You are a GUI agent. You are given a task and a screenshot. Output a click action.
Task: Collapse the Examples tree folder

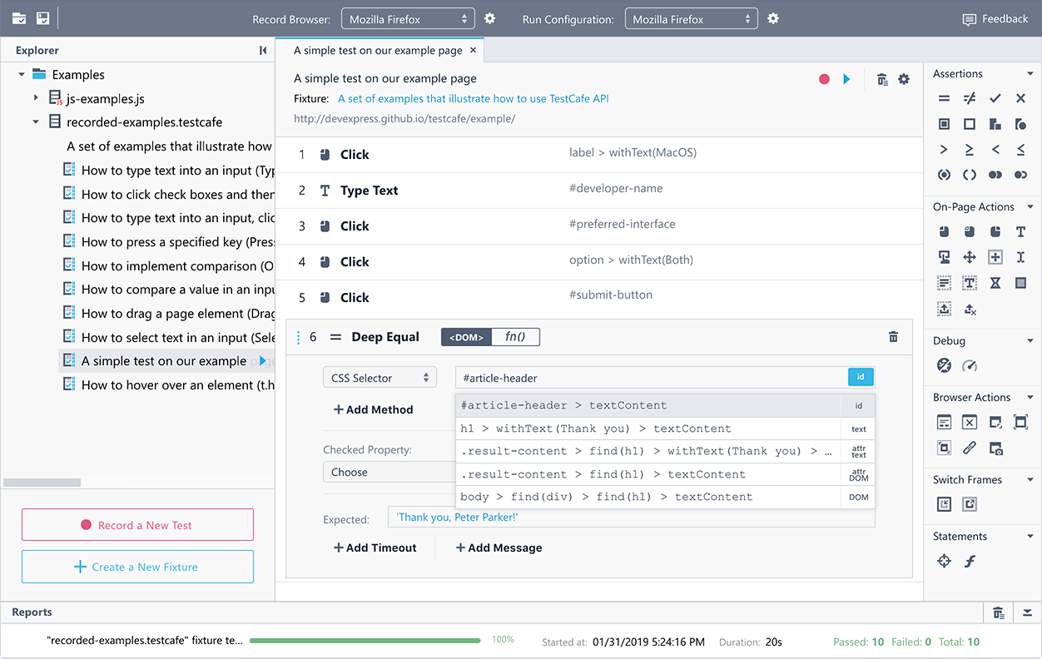(22, 75)
